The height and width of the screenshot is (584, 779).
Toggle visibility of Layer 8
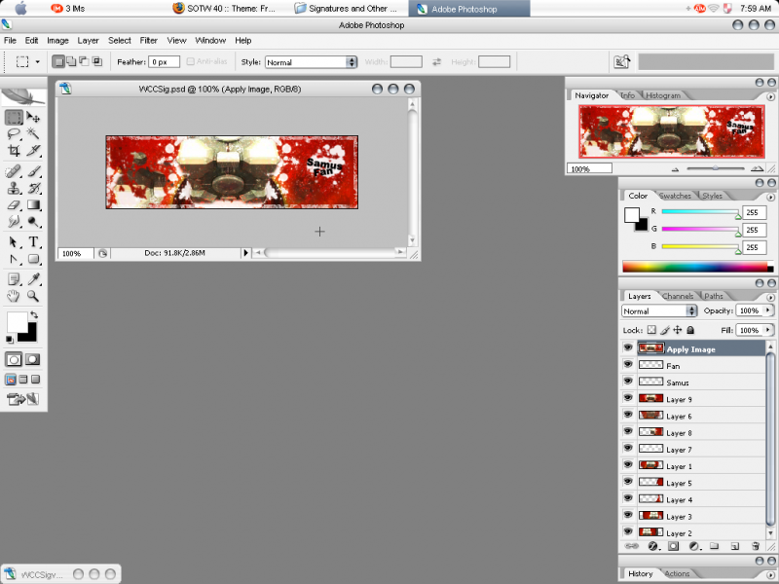pos(628,431)
